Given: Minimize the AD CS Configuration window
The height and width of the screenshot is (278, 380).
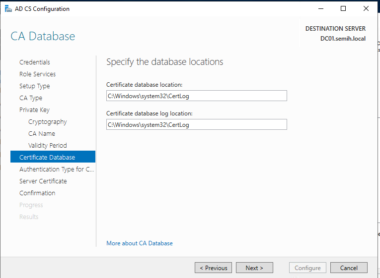Looking at the screenshot, I should [320, 8].
